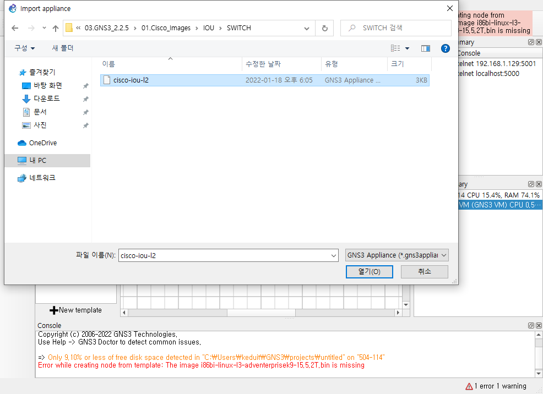Click the error and warning status icon

click(469, 386)
